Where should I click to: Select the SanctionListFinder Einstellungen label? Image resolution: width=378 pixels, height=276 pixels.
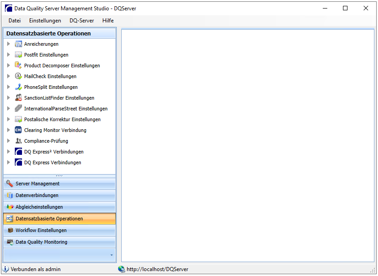point(59,98)
